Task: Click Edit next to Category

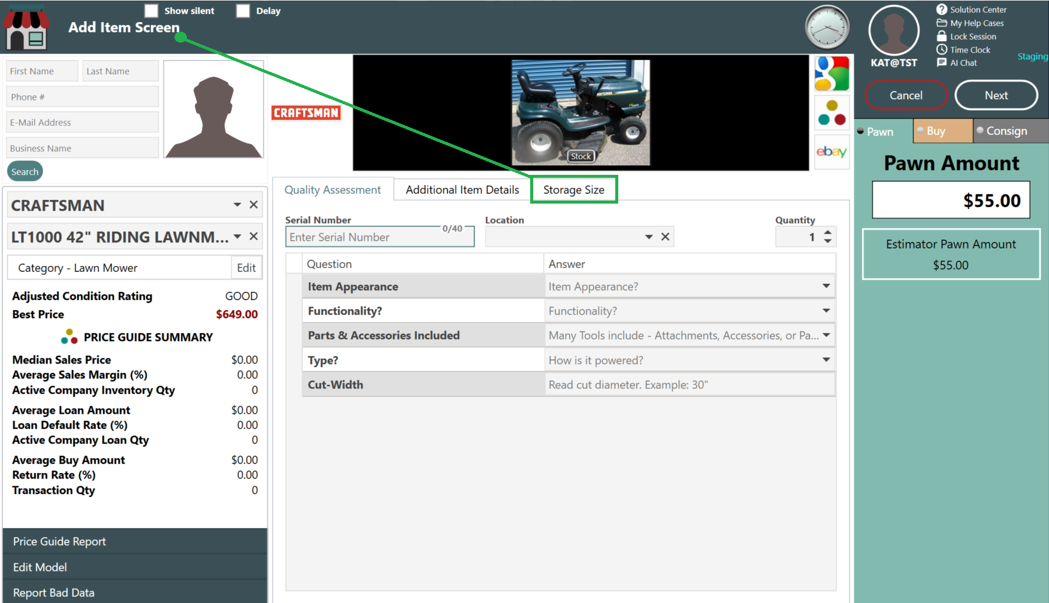Action: point(246,268)
